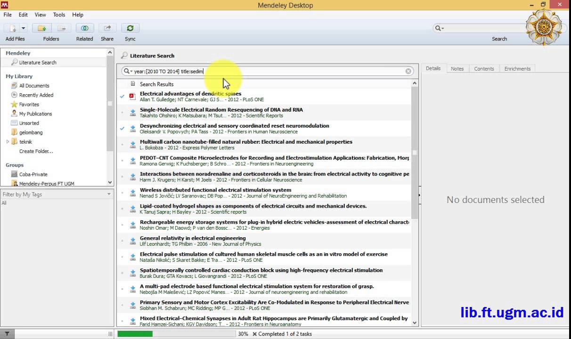Click save icon for Desynchronizing electrical paper
The image size is (571, 339).
pyautogui.click(x=132, y=129)
